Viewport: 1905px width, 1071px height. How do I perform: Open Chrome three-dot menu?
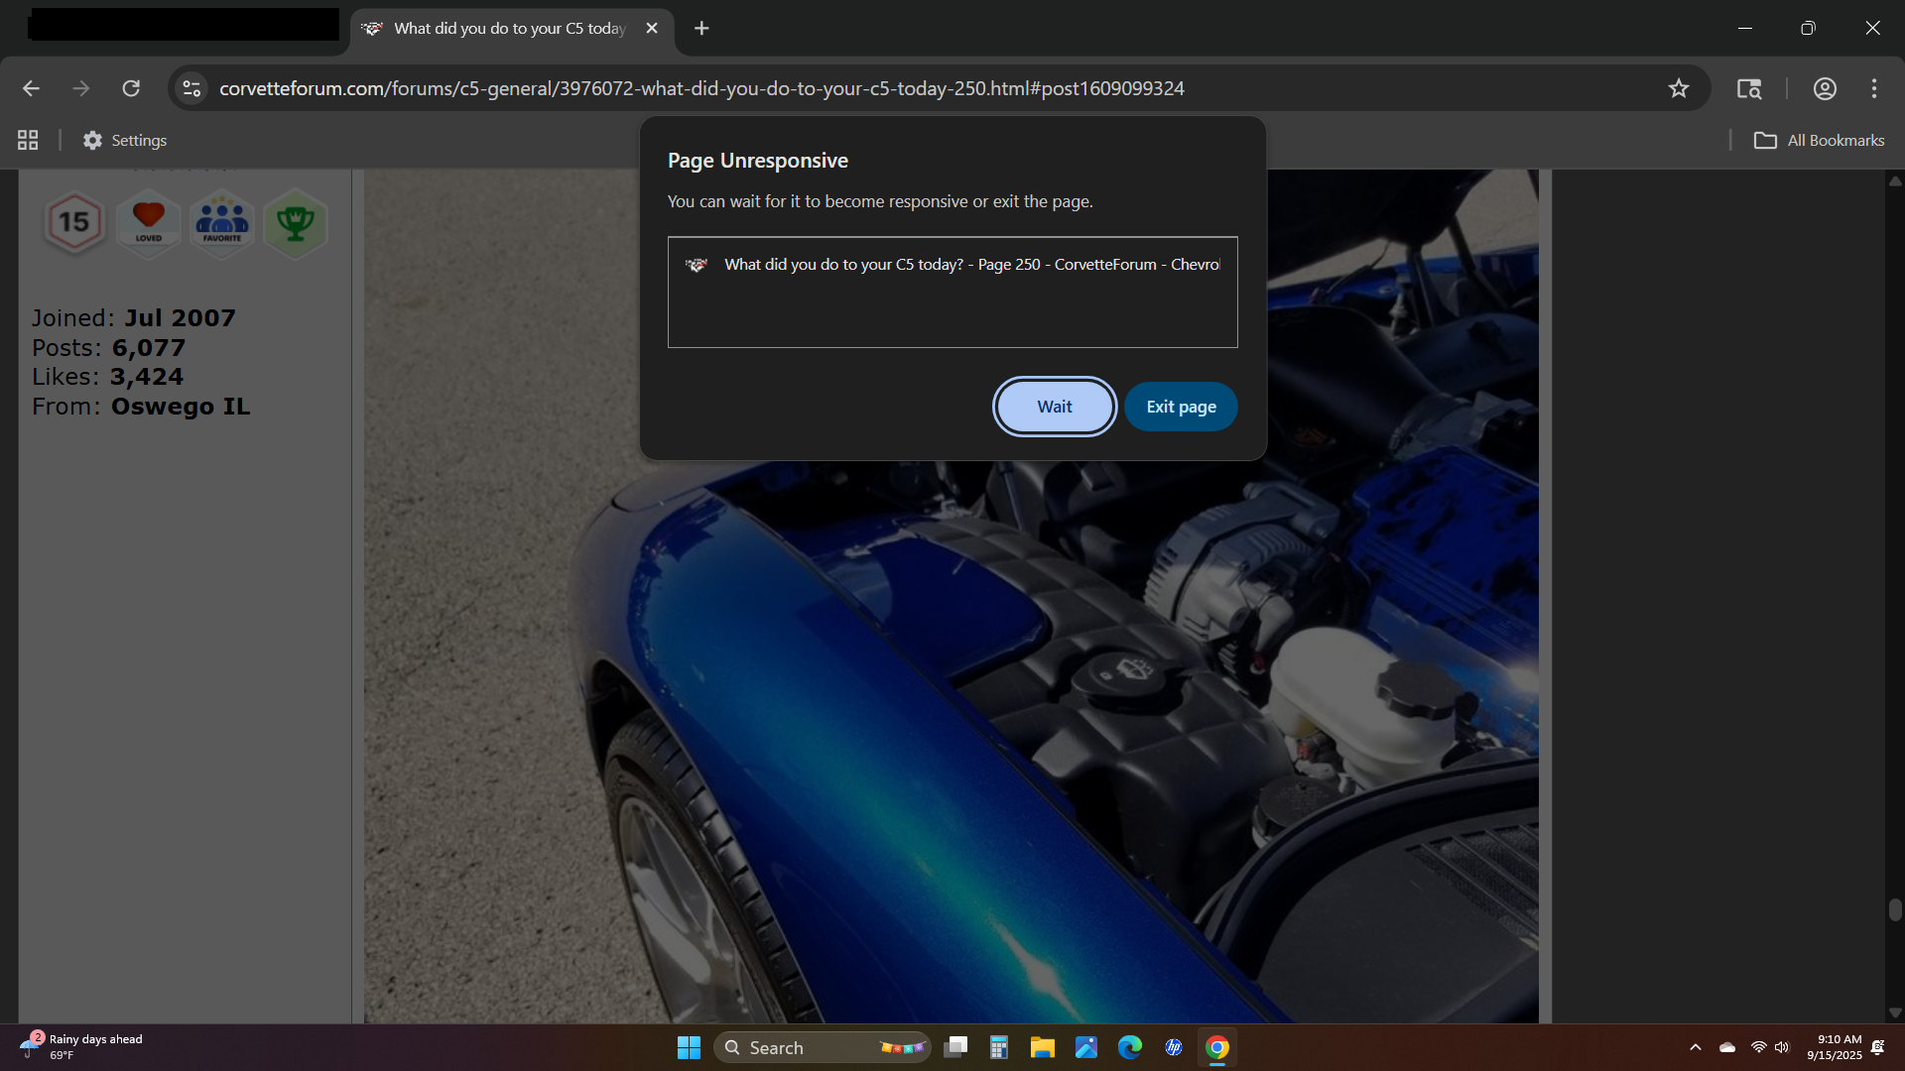1873,88
